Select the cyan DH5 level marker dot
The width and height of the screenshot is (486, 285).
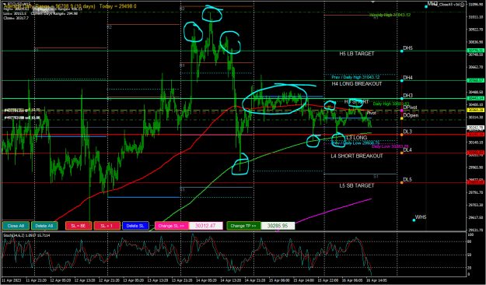402,51
